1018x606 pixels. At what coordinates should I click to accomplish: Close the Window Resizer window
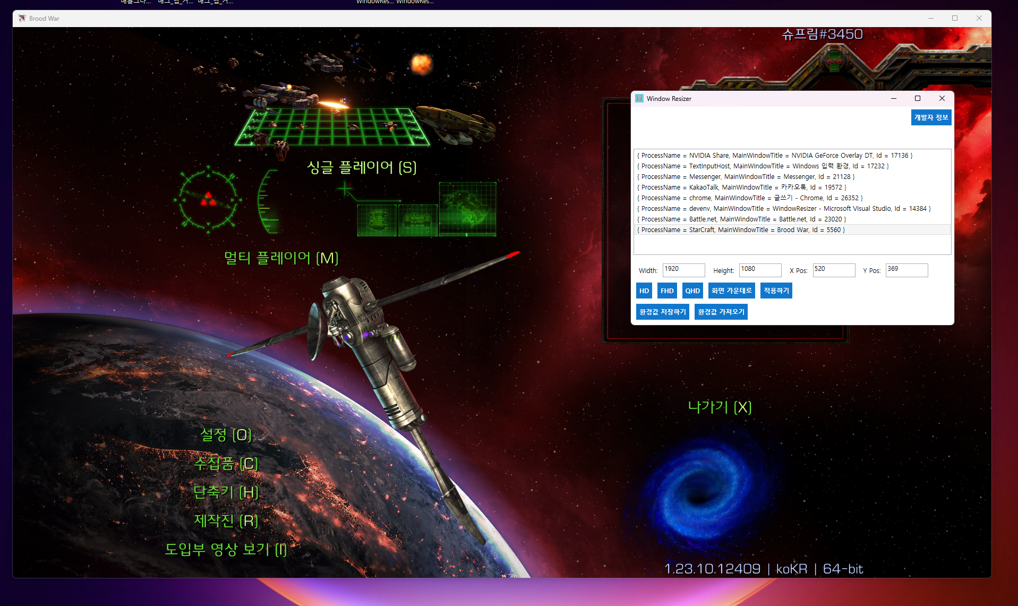pos(942,98)
